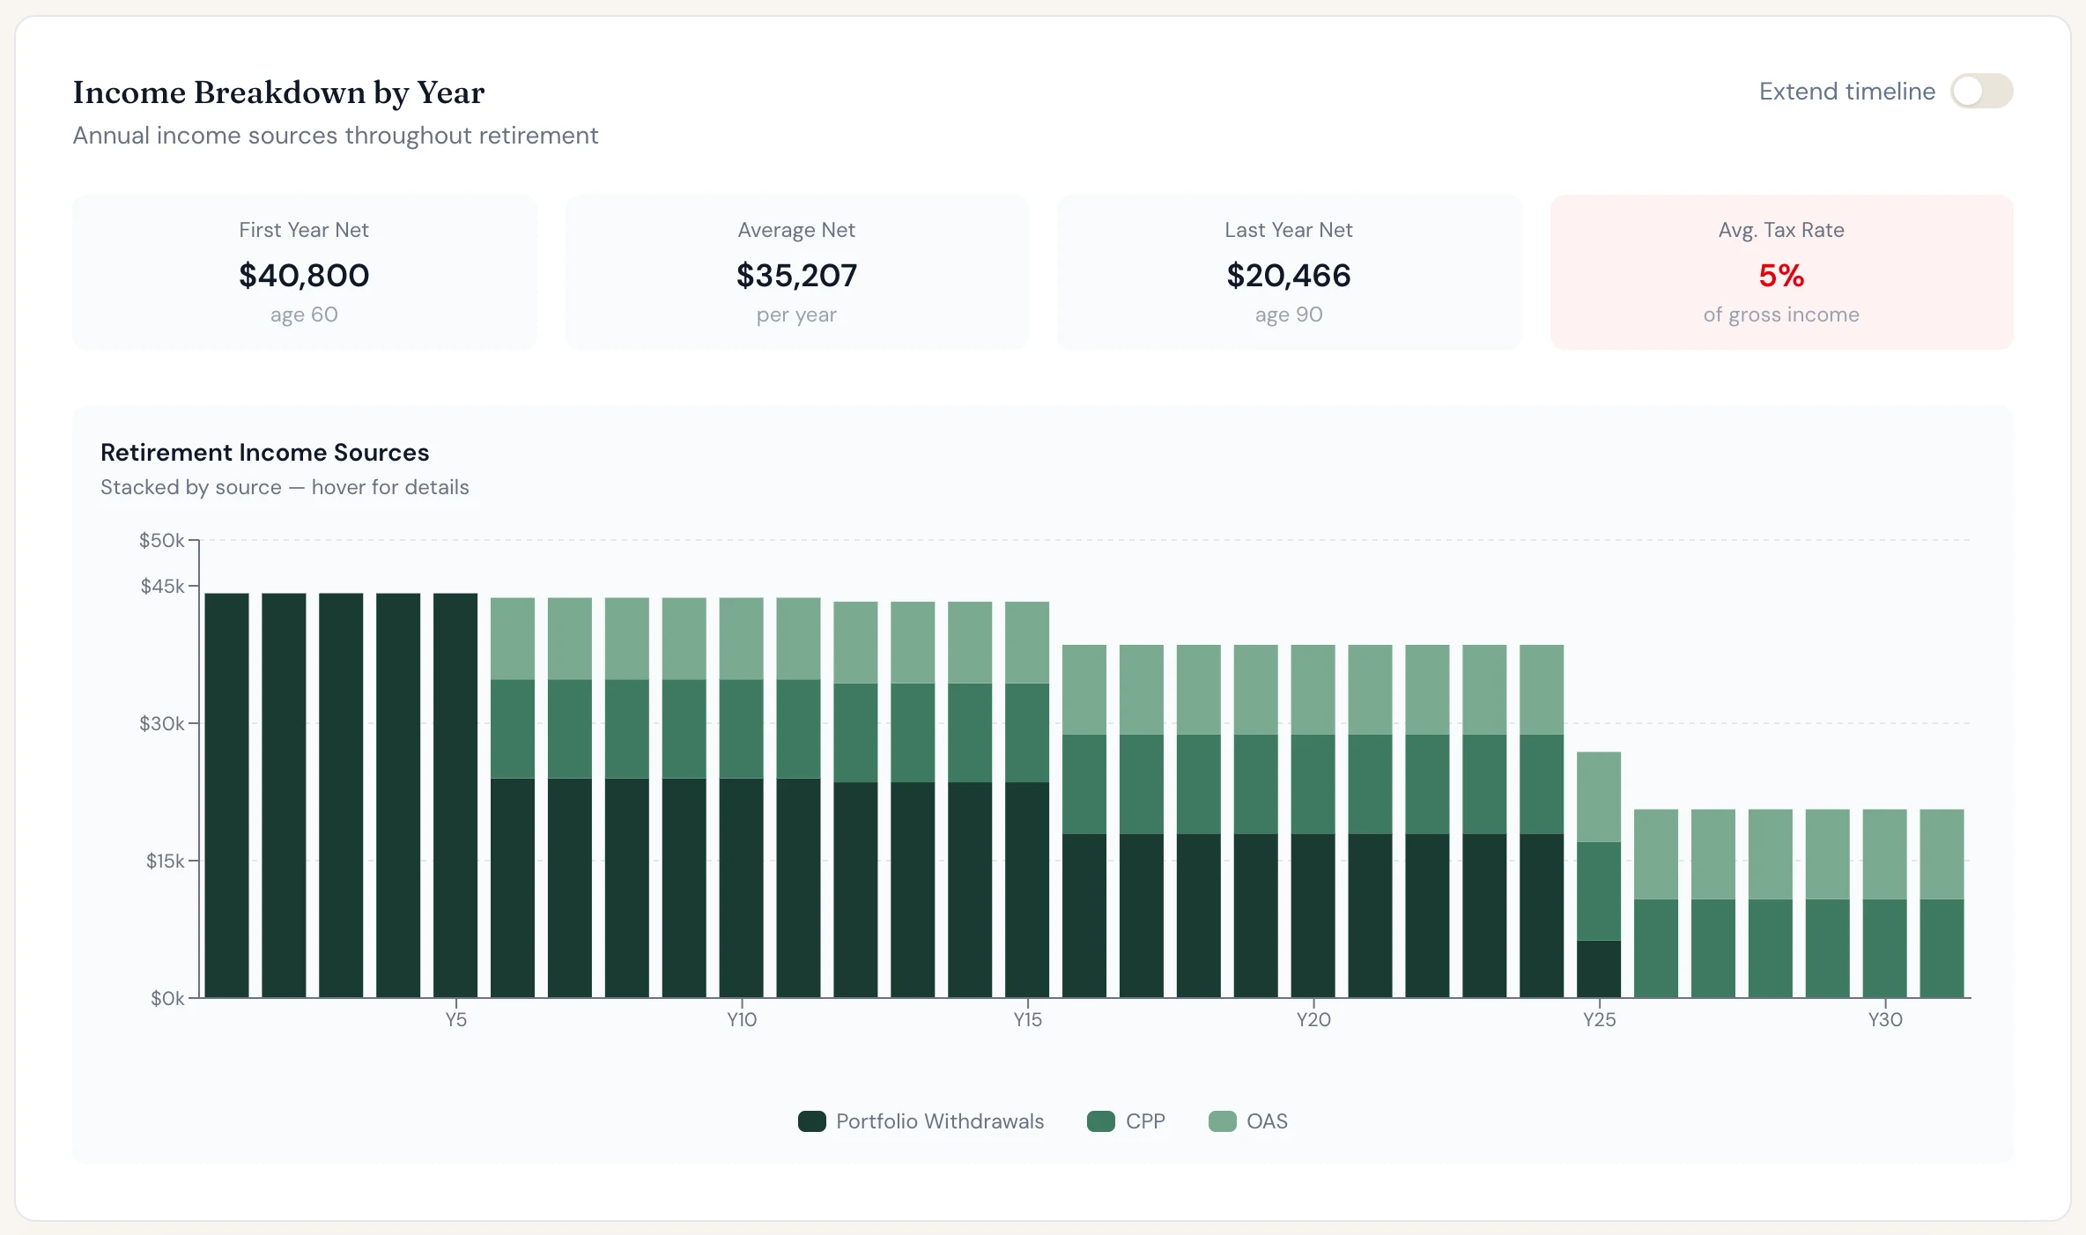Image resolution: width=2086 pixels, height=1235 pixels.
Task: Click the $15k axis label
Action: [166, 861]
